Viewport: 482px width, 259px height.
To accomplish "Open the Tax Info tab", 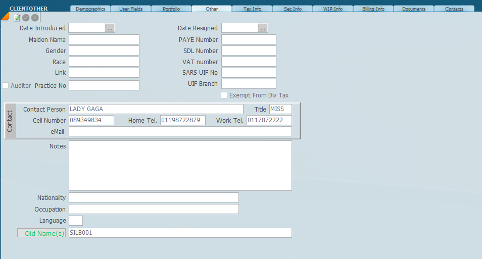I will point(252,9).
